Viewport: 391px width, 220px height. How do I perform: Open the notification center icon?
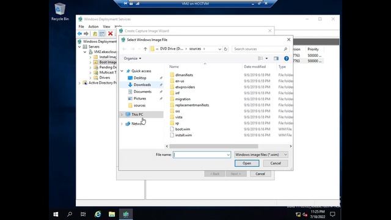coord(332,214)
